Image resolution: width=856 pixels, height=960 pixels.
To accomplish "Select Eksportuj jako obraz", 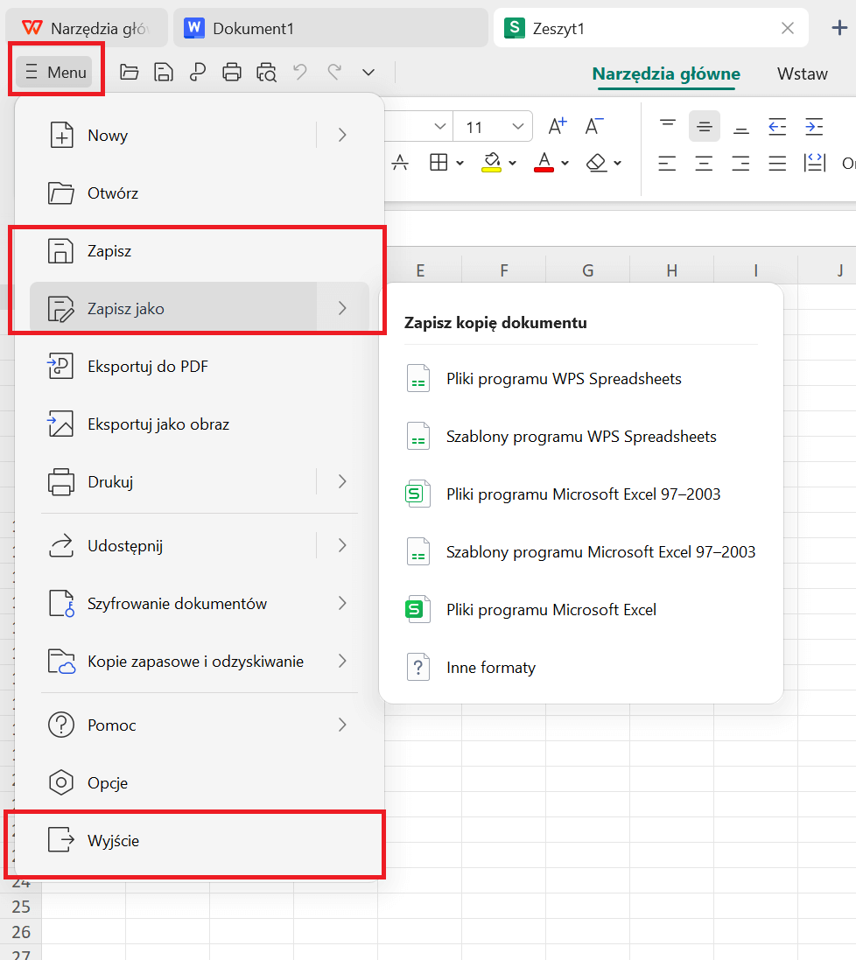I will (x=199, y=424).
